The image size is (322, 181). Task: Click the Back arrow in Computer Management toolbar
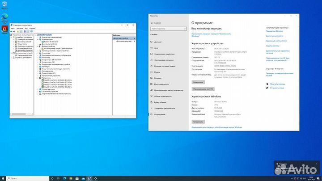(11, 31)
